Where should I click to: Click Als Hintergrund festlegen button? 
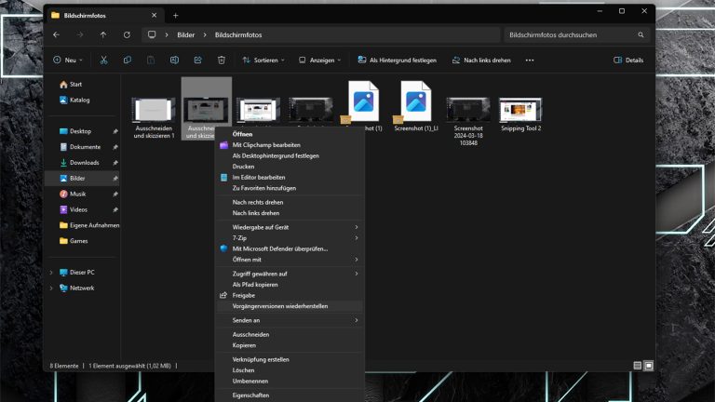[397, 60]
